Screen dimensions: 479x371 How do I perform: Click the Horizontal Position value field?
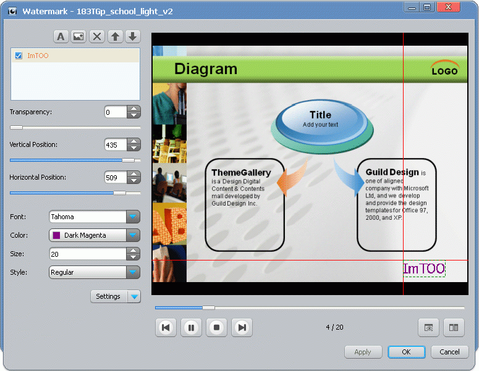click(116, 177)
